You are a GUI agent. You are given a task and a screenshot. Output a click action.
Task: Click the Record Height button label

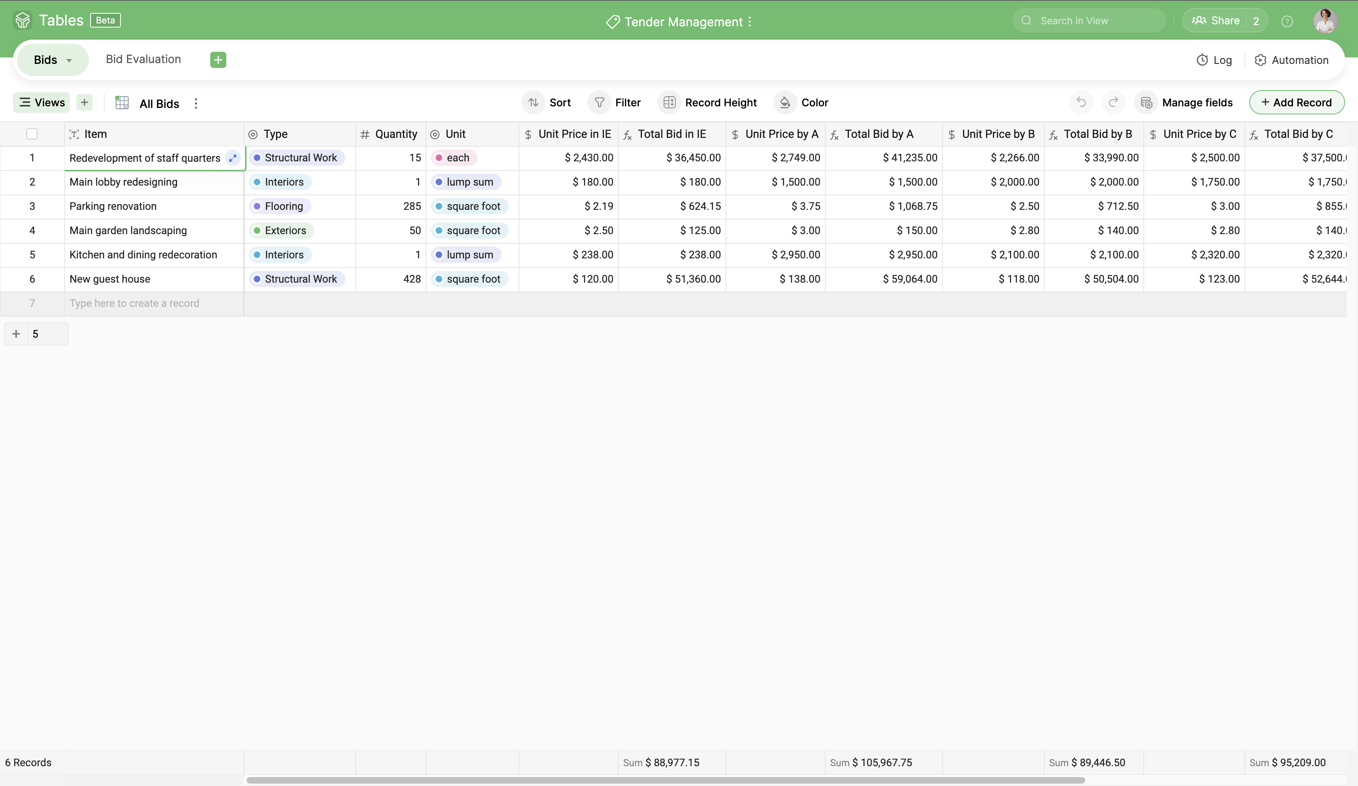pyautogui.click(x=721, y=102)
